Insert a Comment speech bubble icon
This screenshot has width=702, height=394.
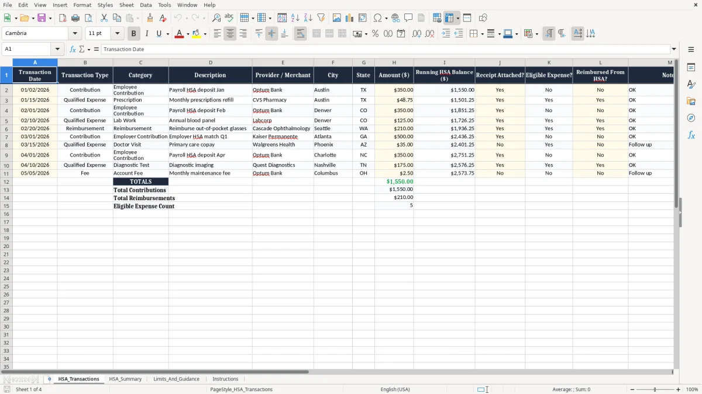[x=408, y=18]
